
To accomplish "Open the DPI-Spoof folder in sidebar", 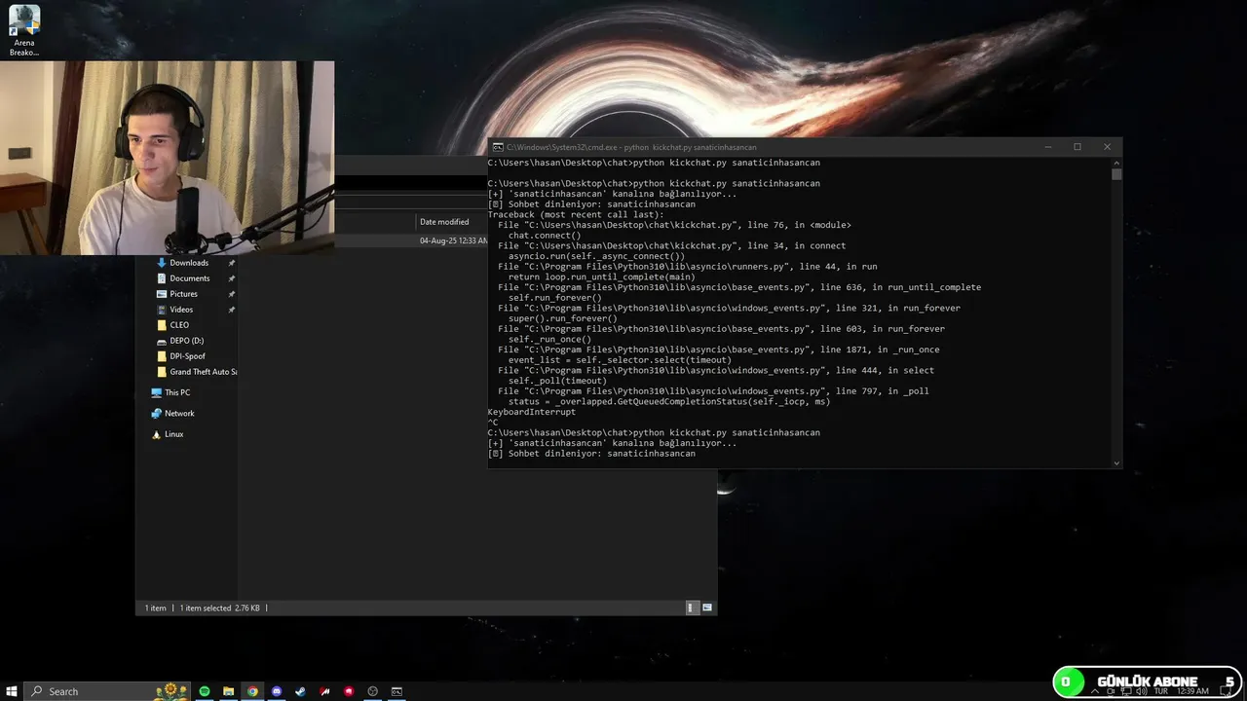I will point(187,356).
